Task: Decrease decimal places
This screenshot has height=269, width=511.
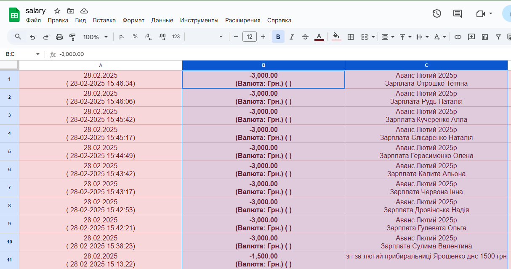Action: coord(148,37)
